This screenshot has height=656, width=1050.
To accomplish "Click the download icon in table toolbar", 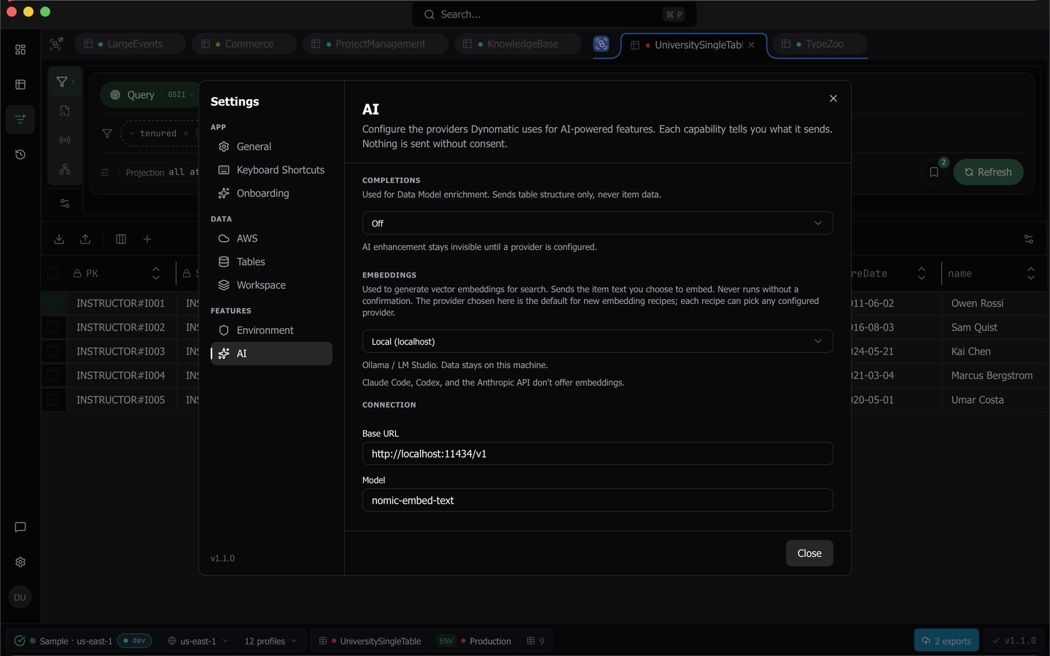I will [x=59, y=239].
